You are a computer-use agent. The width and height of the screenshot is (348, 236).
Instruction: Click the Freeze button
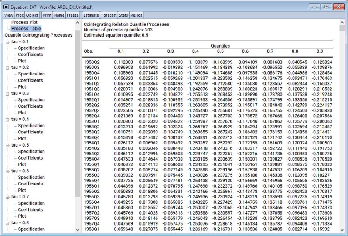click(x=72, y=14)
